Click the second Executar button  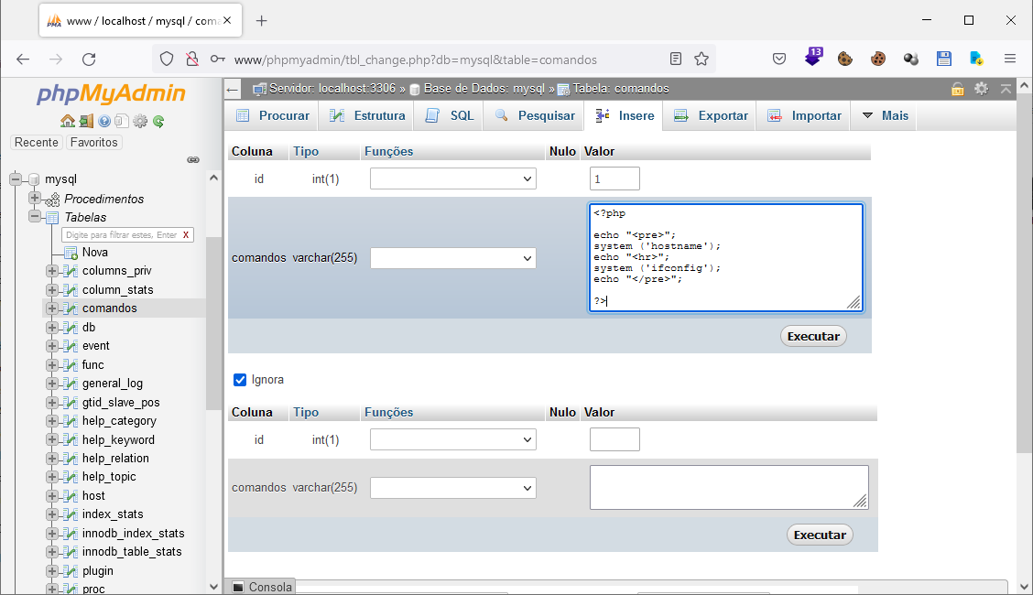pyautogui.click(x=820, y=535)
